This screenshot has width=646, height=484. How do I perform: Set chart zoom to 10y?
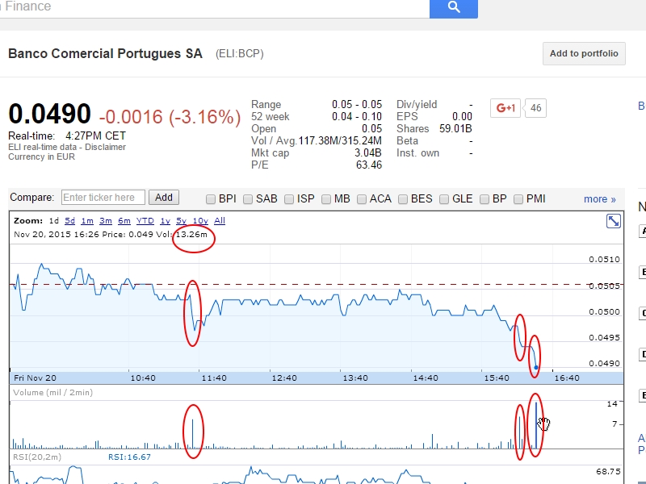(x=200, y=221)
